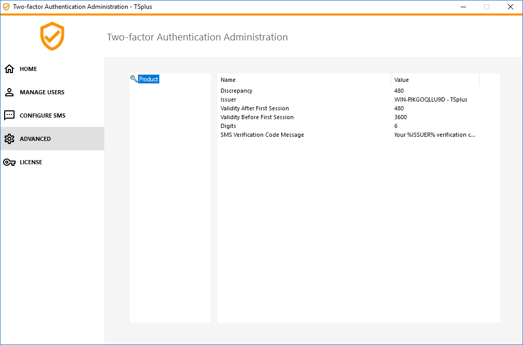Viewport: 523px width, 345px height.
Task: Click the Your %ISSUER% verification value
Action: pyautogui.click(x=435, y=135)
